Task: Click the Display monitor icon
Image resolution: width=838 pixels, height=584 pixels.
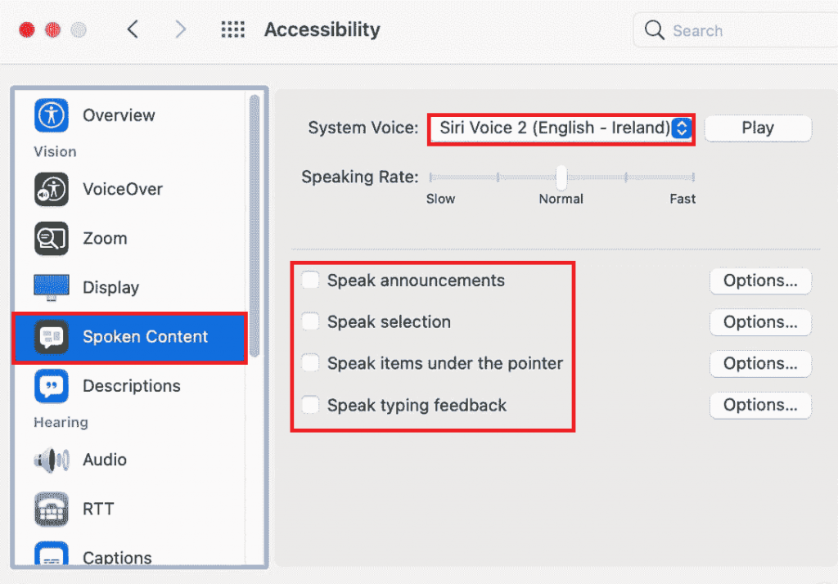Action: [x=51, y=287]
